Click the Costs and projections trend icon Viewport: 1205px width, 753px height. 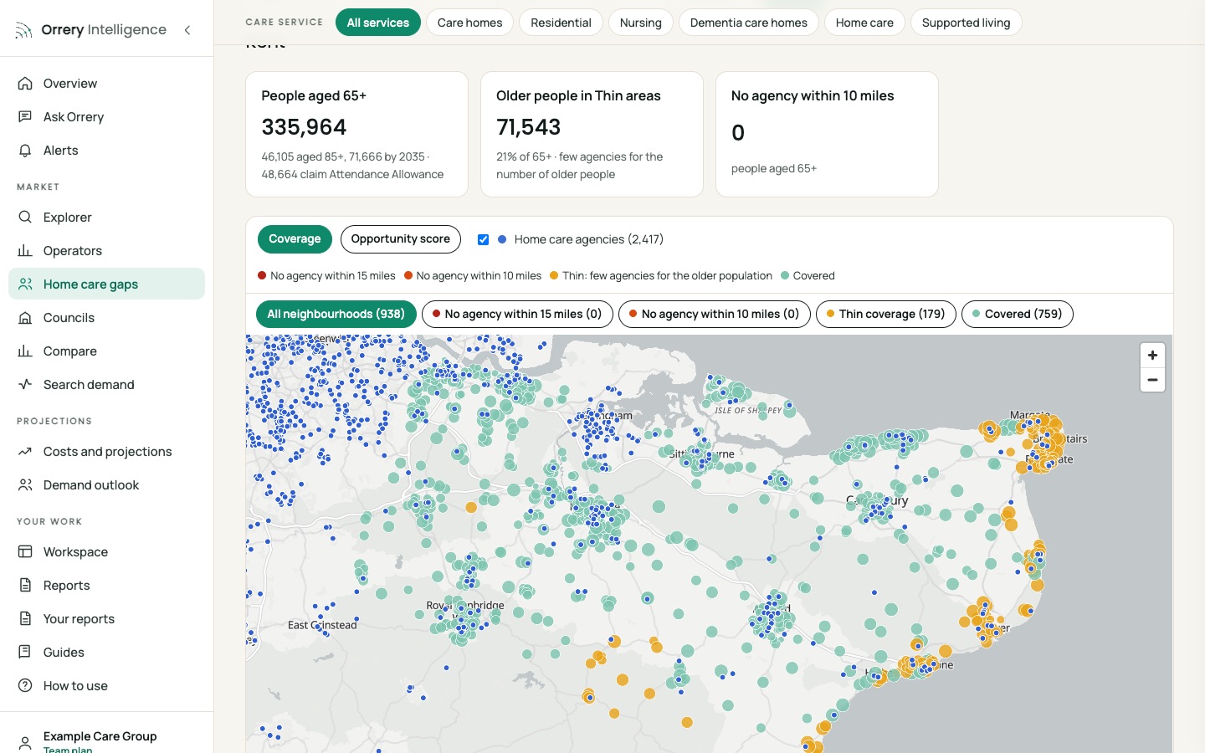pos(25,452)
